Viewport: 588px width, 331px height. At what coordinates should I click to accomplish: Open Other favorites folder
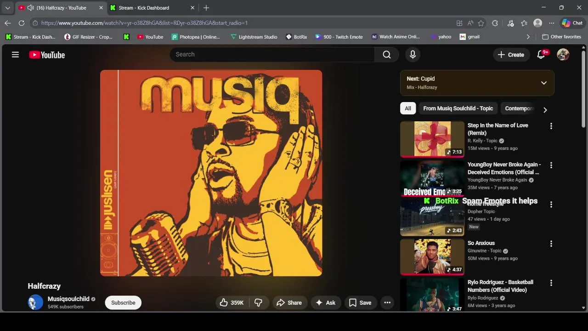pos(561,37)
